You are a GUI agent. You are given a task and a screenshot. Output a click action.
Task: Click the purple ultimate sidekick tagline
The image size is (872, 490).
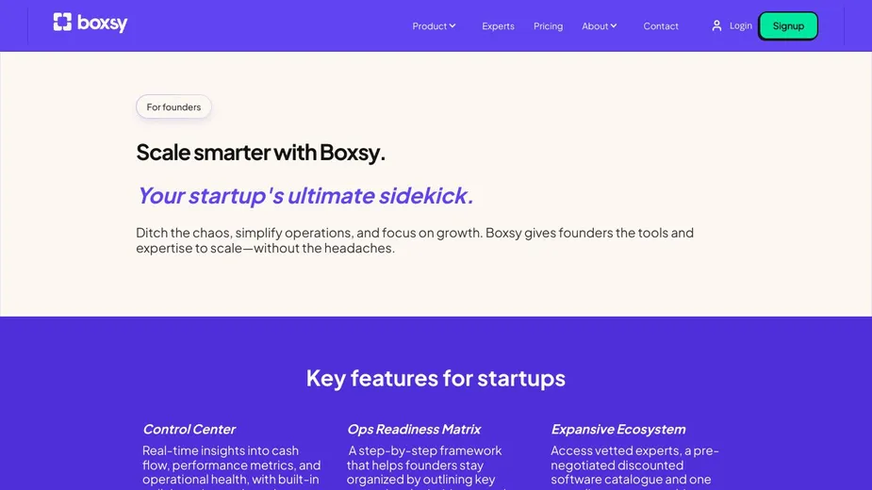304,196
